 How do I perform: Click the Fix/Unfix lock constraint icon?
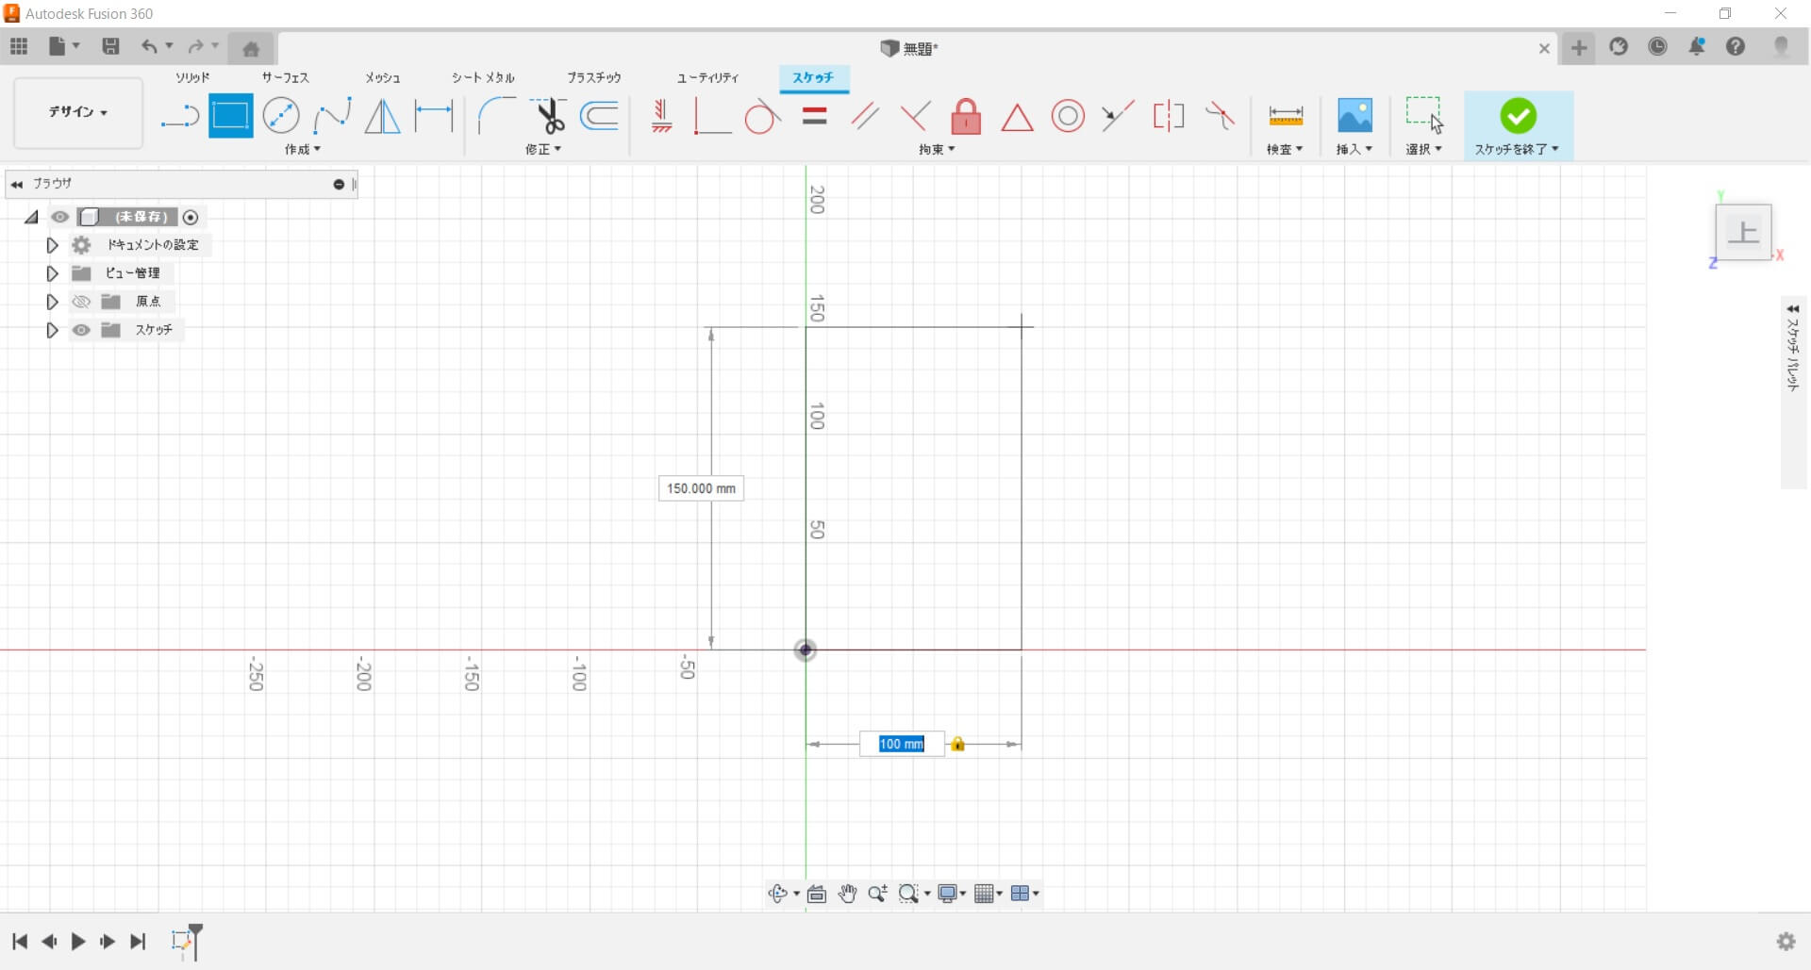point(966,117)
